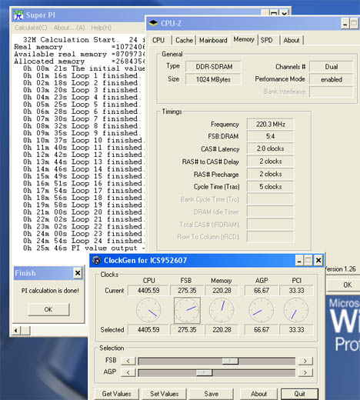The width and height of the screenshot is (360, 400).
Task: Click the Current Memory value 220.28
Action: click(x=222, y=291)
